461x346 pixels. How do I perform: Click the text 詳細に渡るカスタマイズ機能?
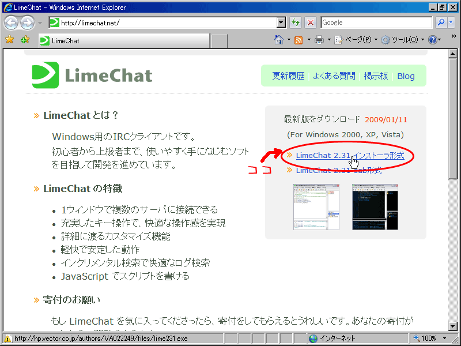click(116, 236)
